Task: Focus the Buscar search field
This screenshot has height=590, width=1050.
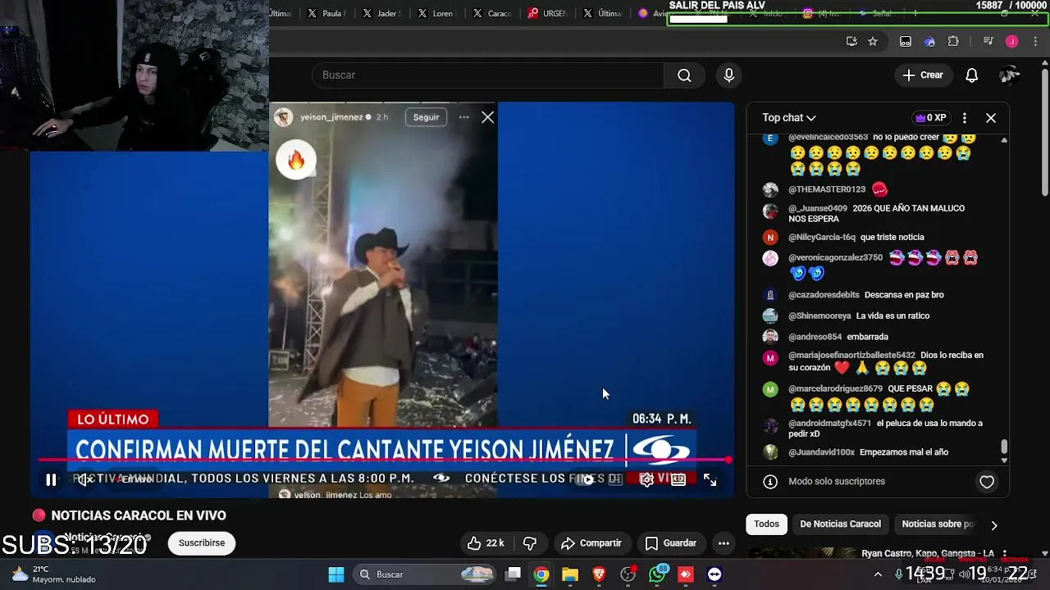Action: click(x=488, y=75)
